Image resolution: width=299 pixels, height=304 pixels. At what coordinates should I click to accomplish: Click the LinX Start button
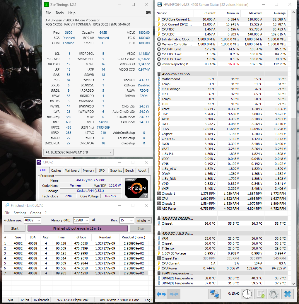[x=15, y=228]
